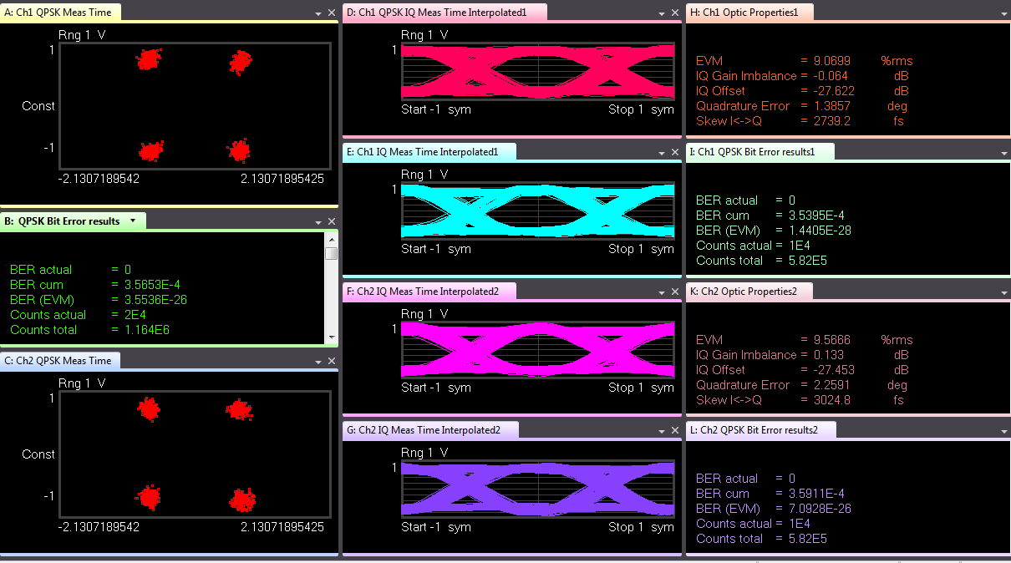Open panel L Bit Error results2 dropdown arrow
1011x563 pixels.
1003,432
